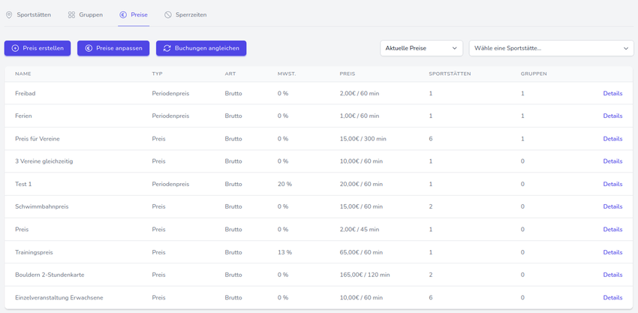Click the Sportstätten count of Preis für Vereine
The height and width of the screenshot is (313, 638).
[x=431, y=139]
